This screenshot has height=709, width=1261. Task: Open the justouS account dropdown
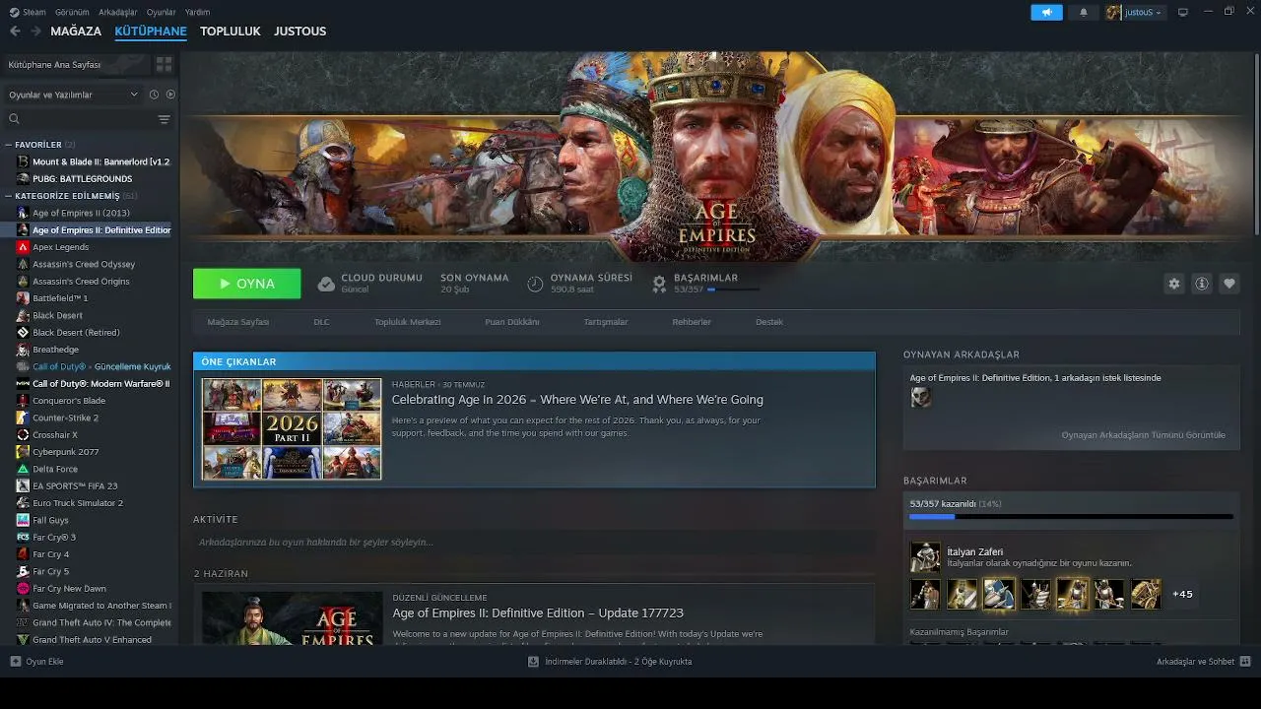pos(1142,13)
